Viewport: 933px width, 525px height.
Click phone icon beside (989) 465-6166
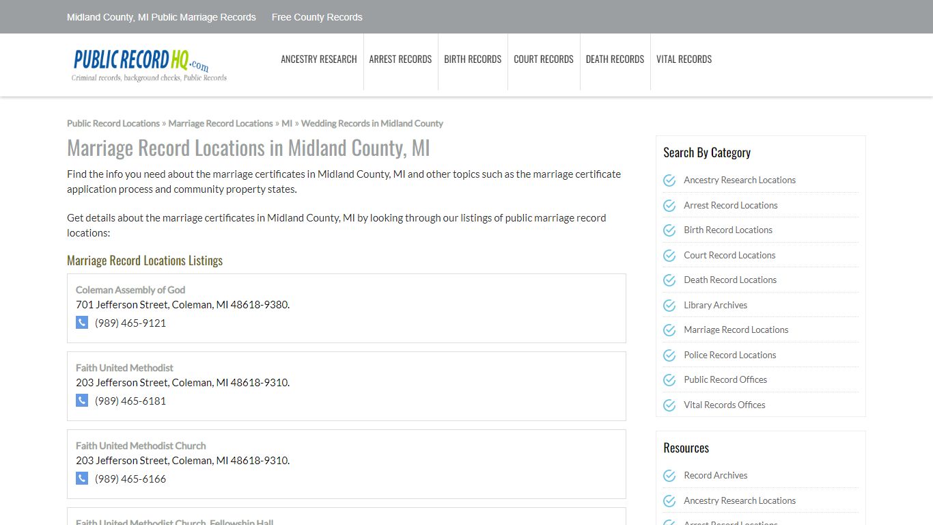coord(82,479)
